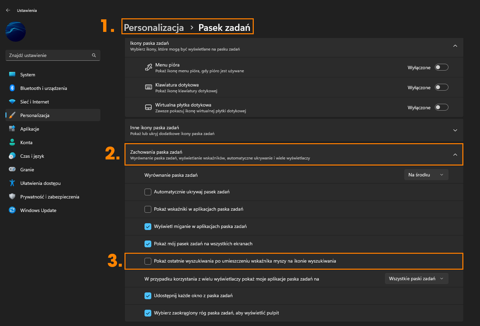Expand the Inne ikony paska zadań section
This screenshot has height=326, width=480.
click(455, 130)
